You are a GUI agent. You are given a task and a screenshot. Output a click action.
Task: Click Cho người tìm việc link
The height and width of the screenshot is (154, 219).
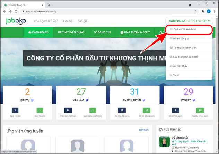click(x=46, y=21)
